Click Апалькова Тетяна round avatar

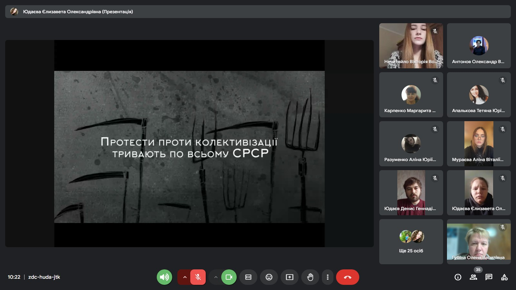479,95
